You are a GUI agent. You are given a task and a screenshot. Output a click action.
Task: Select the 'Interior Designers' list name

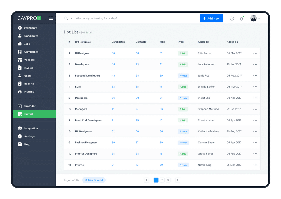86,153
